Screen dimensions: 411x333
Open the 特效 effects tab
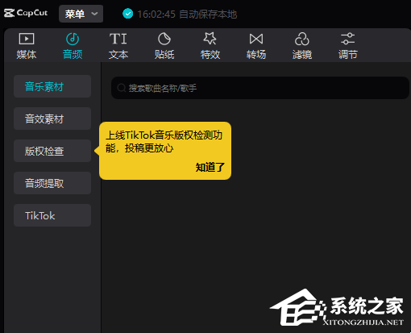point(210,46)
